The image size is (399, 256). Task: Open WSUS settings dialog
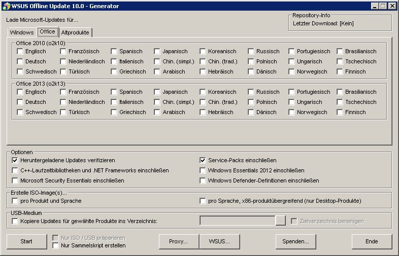(x=220, y=241)
